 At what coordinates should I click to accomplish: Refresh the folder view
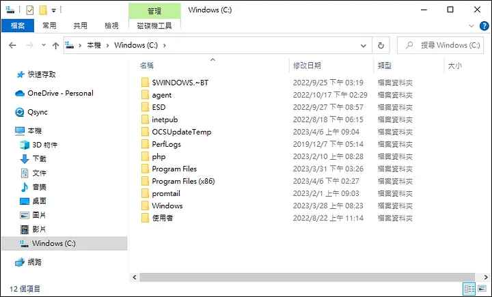(x=381, y=46)
